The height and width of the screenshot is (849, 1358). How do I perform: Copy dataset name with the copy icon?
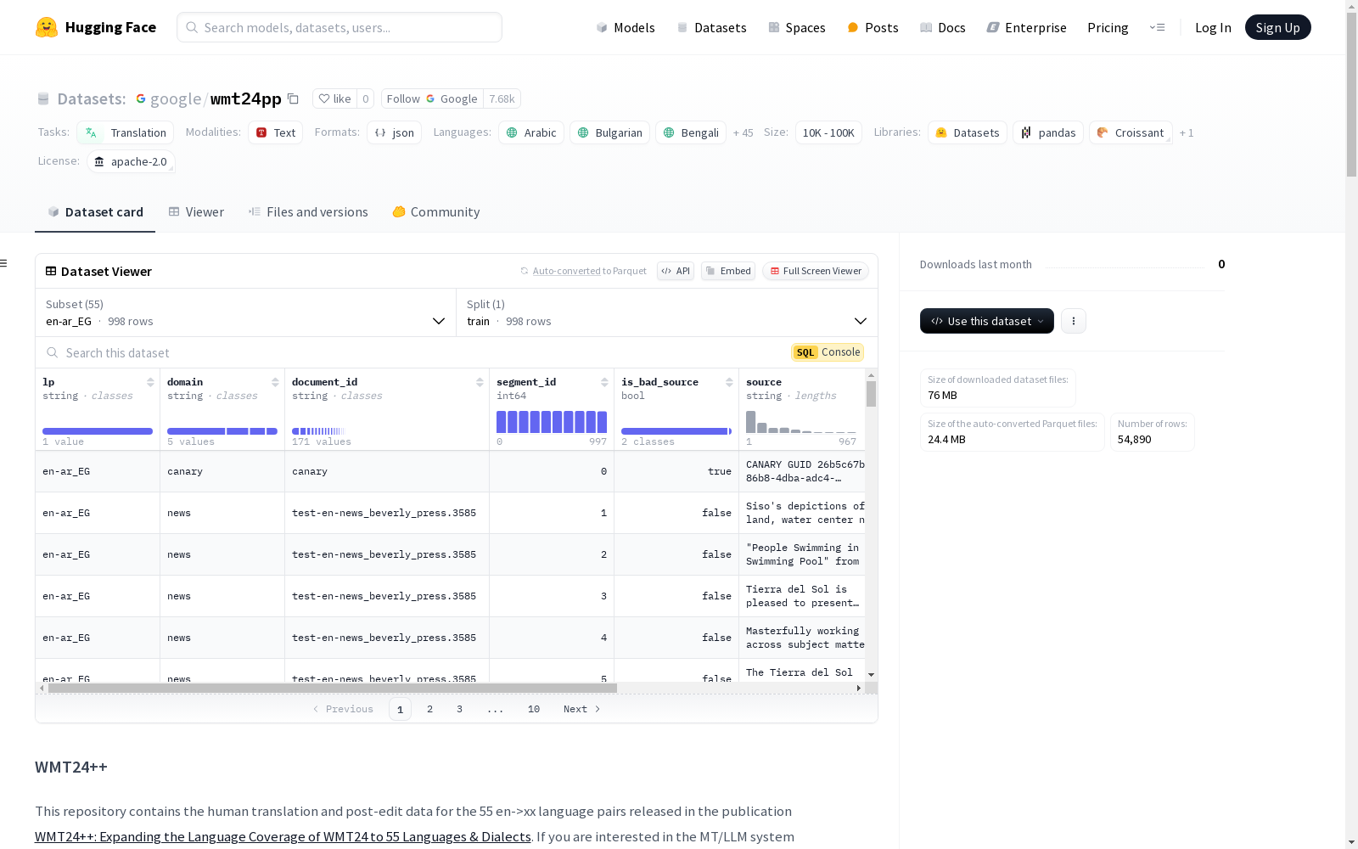coord(293,98)
